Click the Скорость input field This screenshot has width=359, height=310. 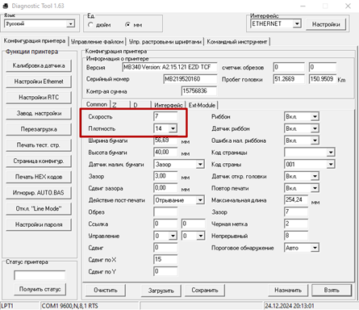pos(165,116)
